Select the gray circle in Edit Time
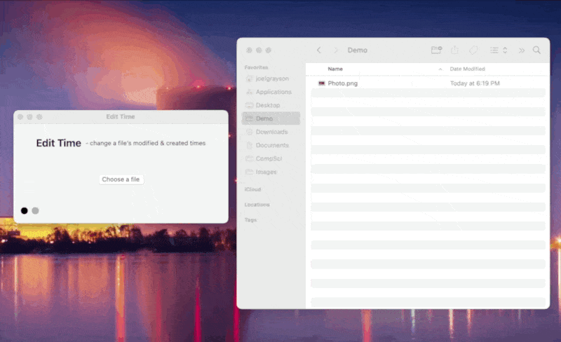Screen dimensions: 561x342 (x=35, y=210)
